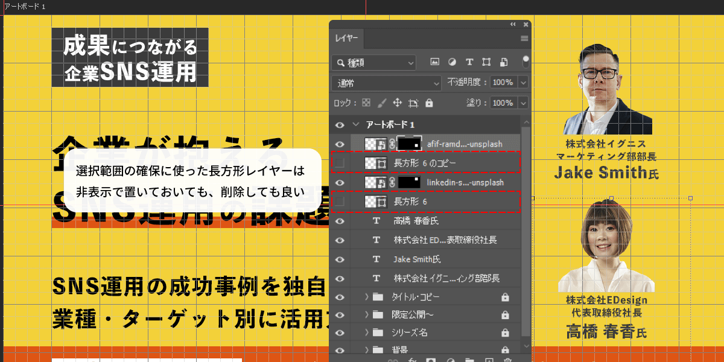Click the padlock on 限定公開~ group
The image size is (724, 362).
tap(505, 315)
